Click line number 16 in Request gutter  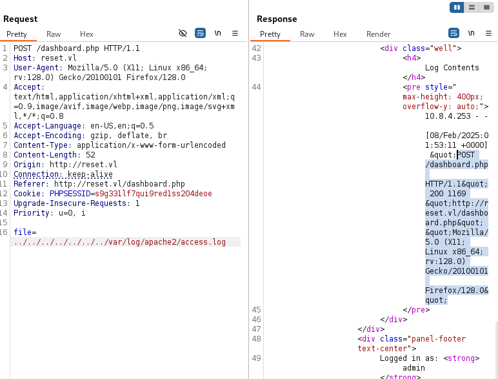point(3,232)
